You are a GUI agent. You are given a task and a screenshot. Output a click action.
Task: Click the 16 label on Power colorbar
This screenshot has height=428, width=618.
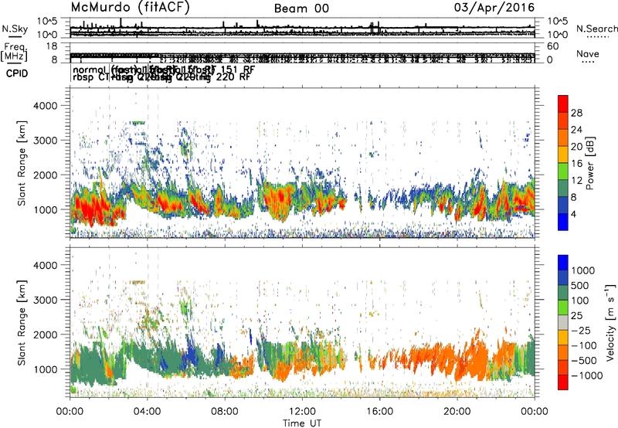tap(576, 164)
